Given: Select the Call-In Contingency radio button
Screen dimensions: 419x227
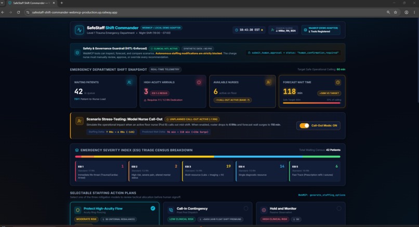Looking at the screenshot, I should click(x=246, y=208).
